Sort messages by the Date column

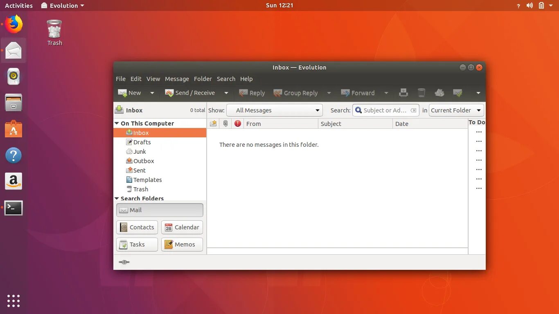430,123
